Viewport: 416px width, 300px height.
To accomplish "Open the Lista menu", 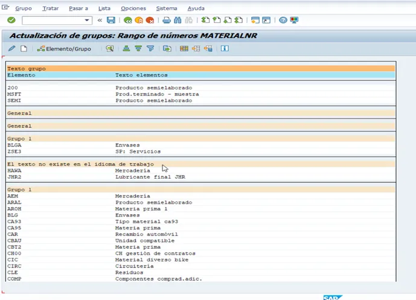I will 104,8.
